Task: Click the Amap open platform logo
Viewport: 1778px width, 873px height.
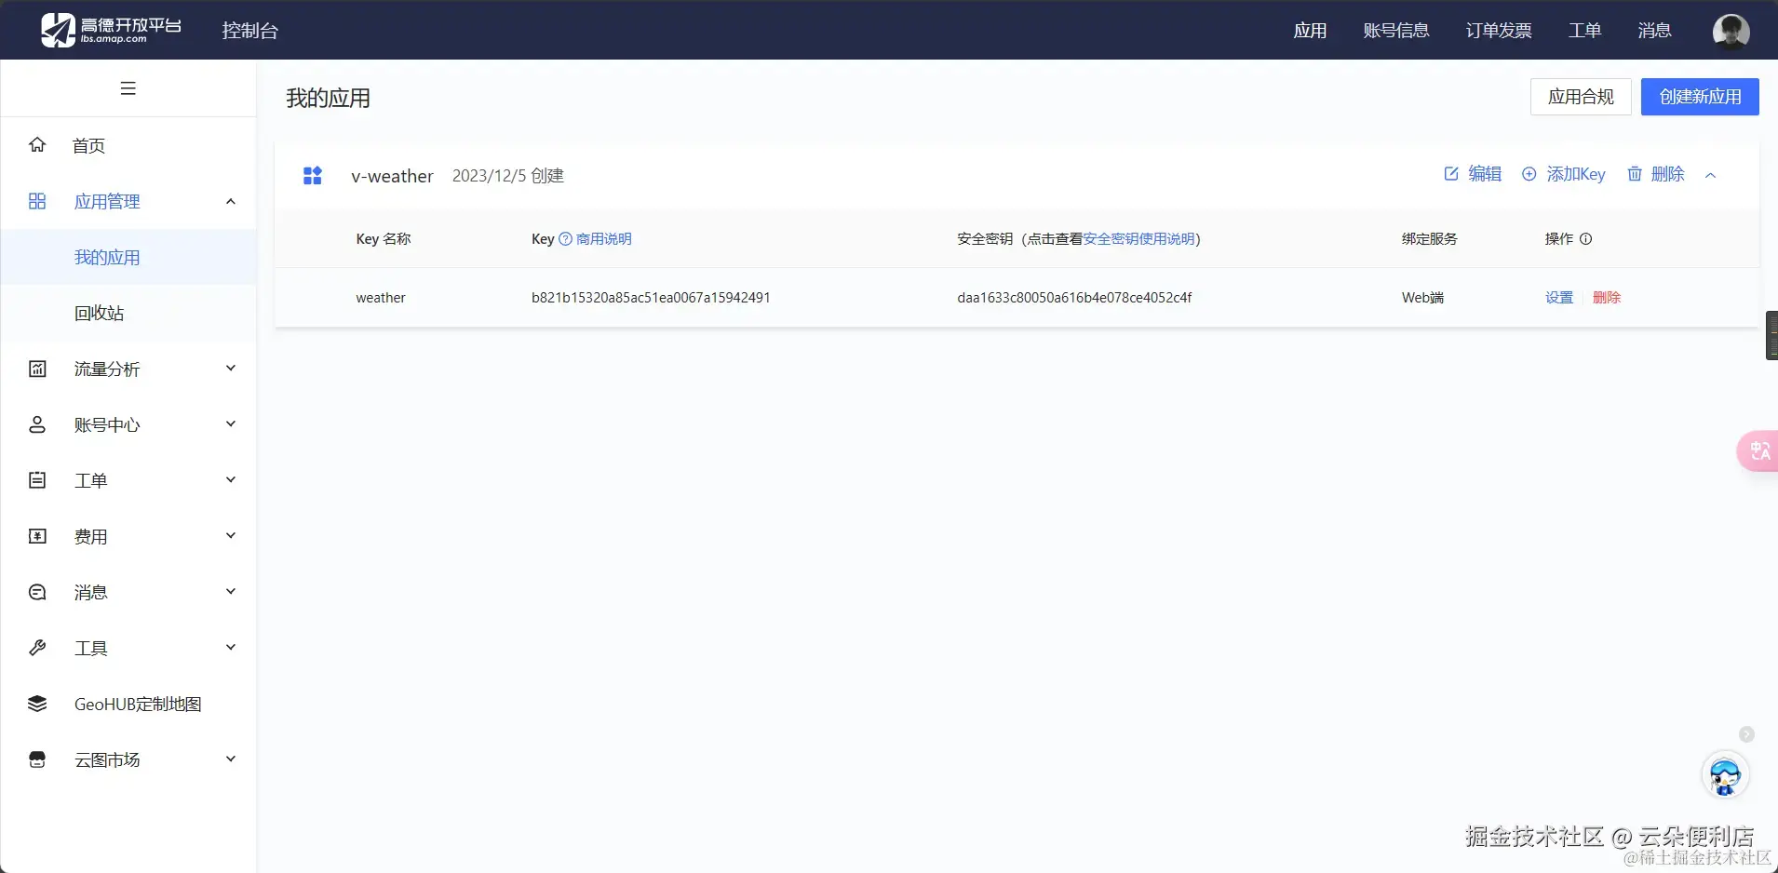Action: tap(112, 30)
